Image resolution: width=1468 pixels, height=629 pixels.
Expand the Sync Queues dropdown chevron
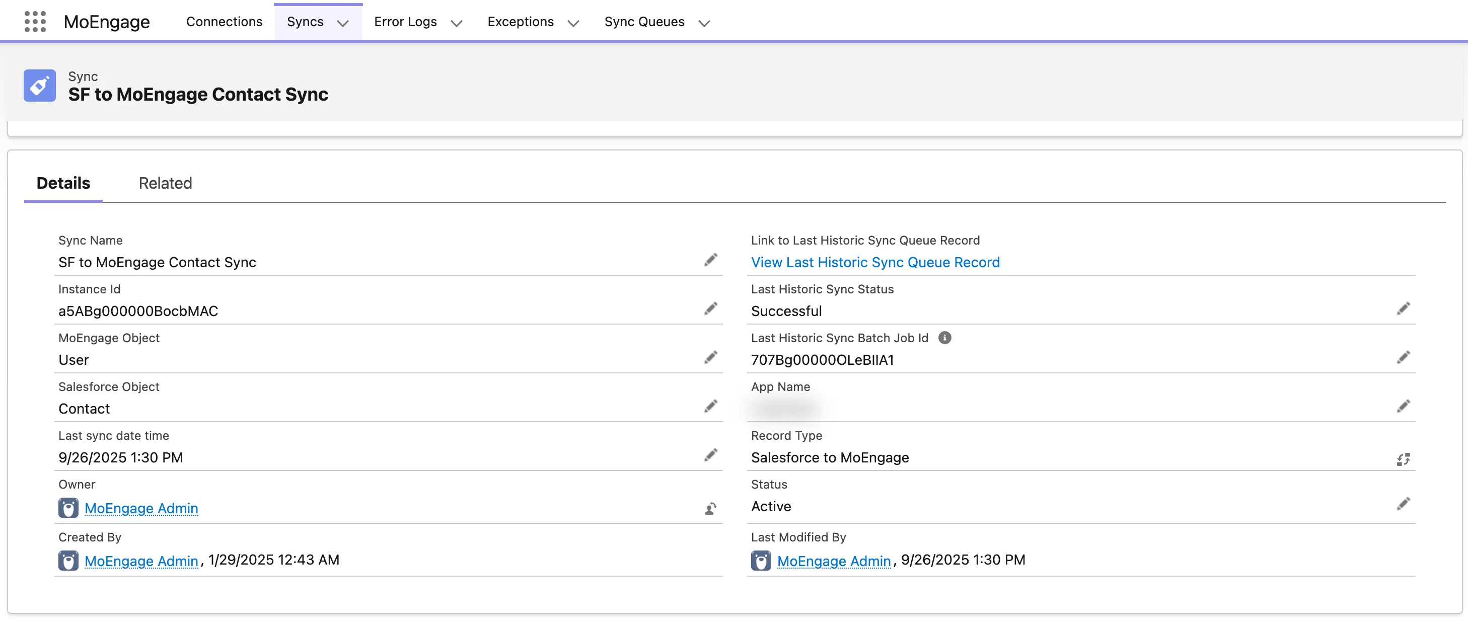tap(704, 23)
